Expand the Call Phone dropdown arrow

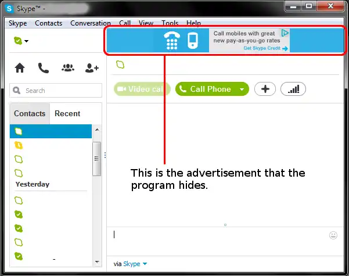242,89
